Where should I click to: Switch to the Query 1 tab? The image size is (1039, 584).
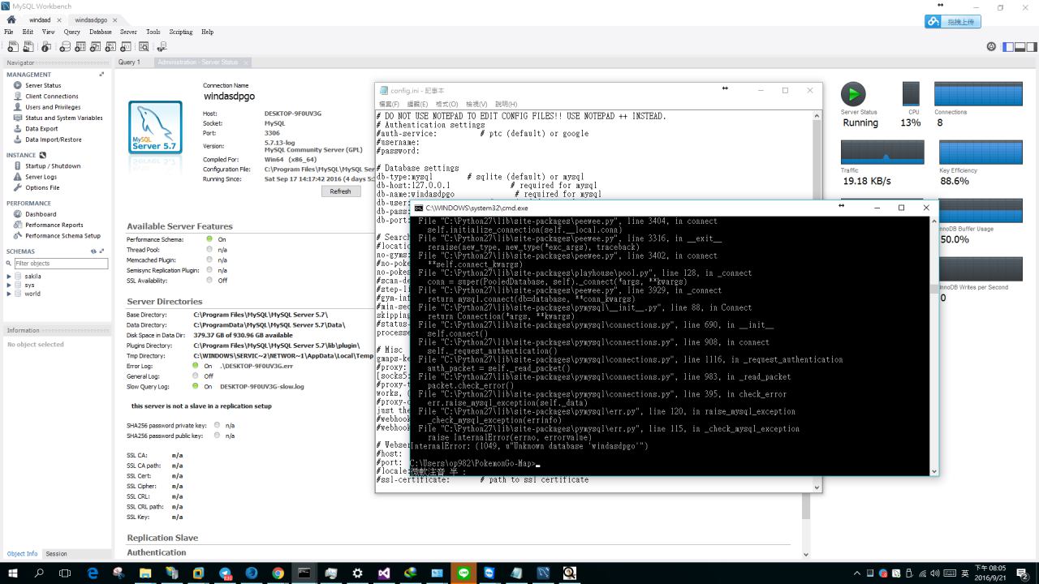pos(129,62)
